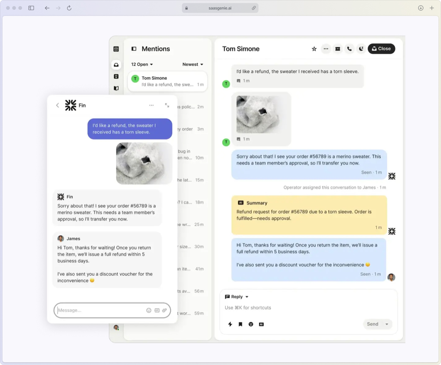Image resolution: width=441 pixels, height=365 pixels.
Task: Open the Reply mode dropdown
Action: tap(236, 296)
